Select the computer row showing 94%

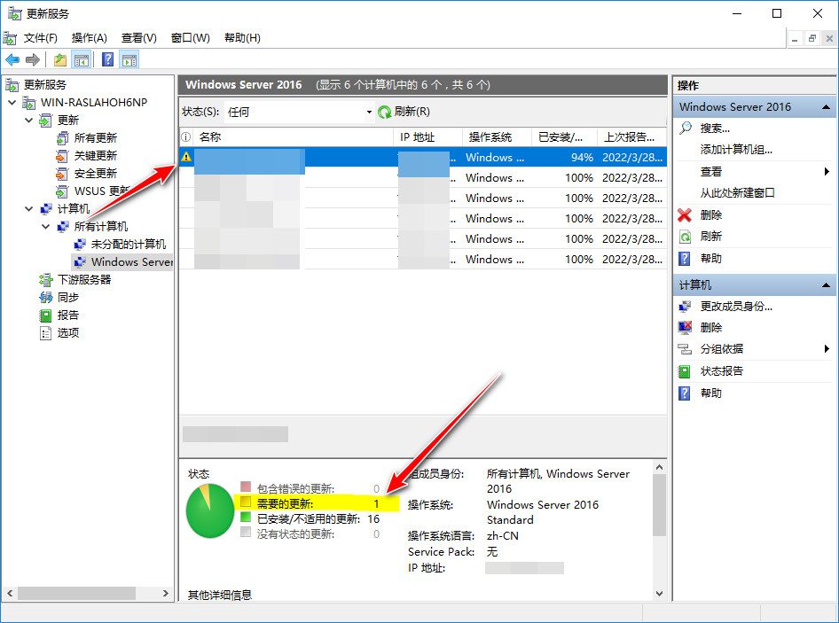(423, 157)
